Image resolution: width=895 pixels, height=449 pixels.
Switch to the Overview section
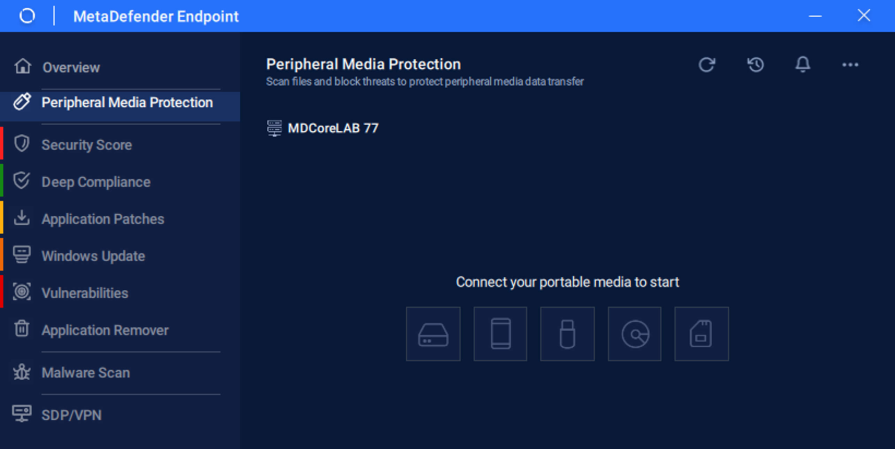click(71, 68)
